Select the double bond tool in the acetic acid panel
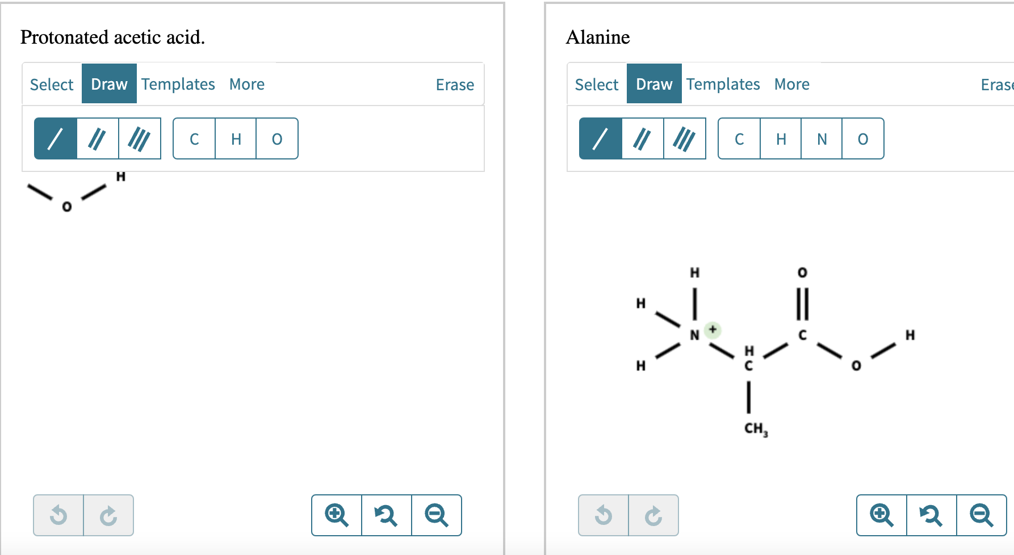 (97, 138)
